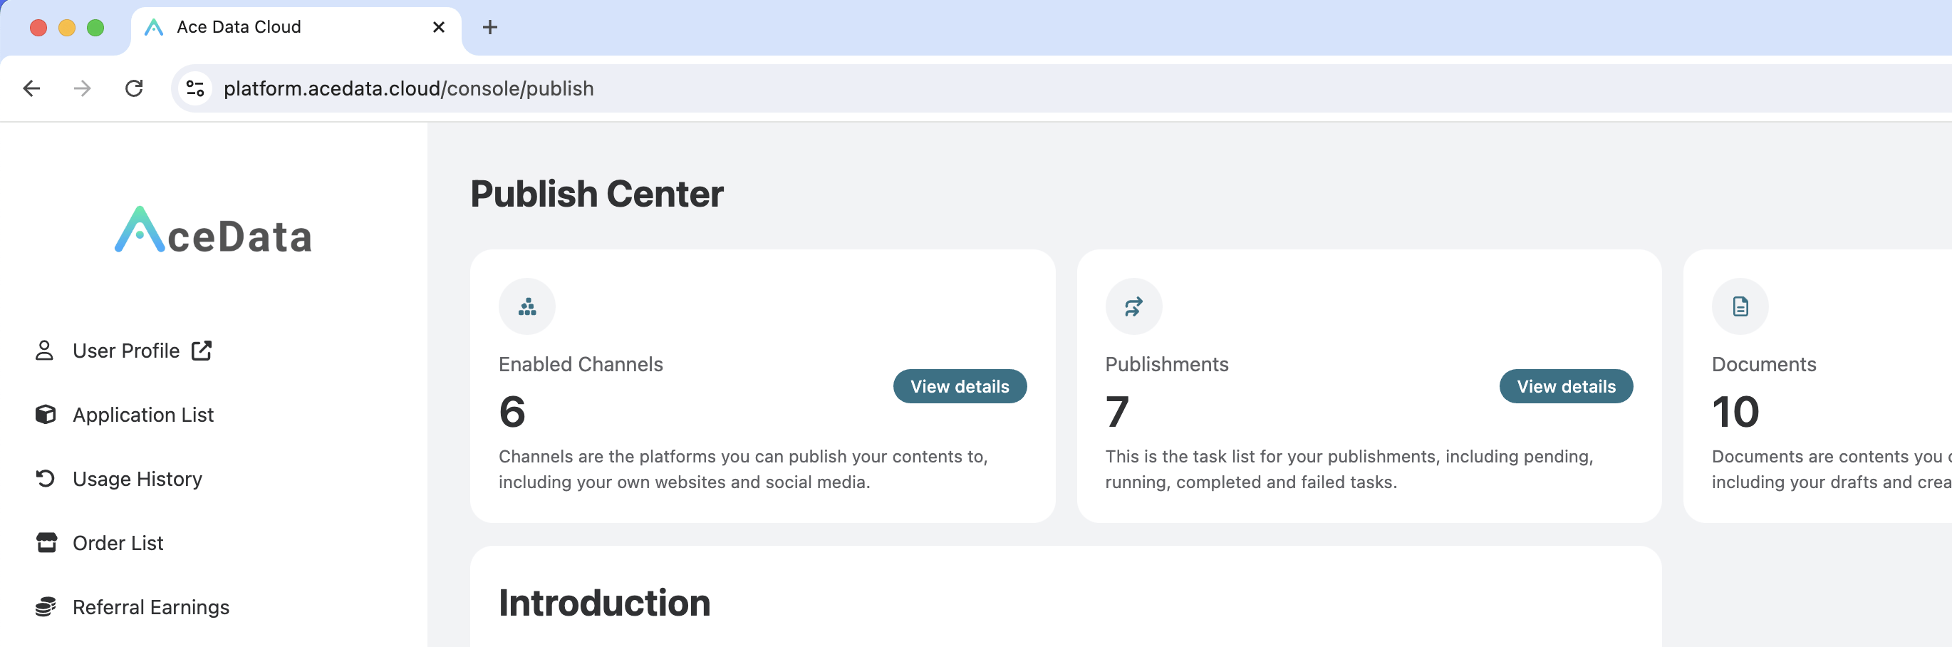
Task: Click the Enabled Channels cubes icon
Action: [526, 307]
